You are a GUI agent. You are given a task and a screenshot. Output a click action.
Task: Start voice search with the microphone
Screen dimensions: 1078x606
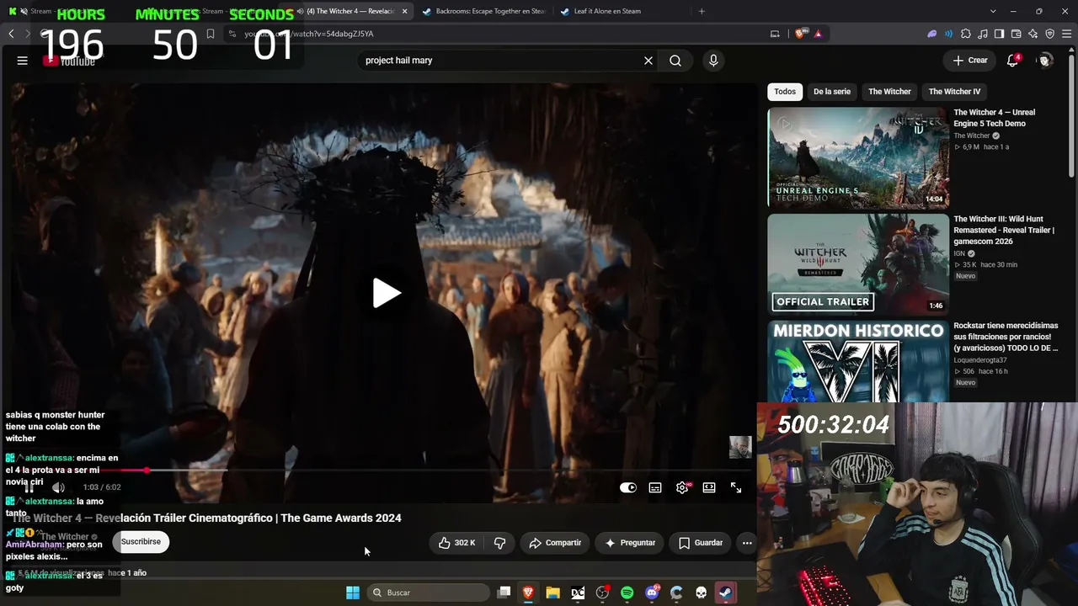click(713, 61)
